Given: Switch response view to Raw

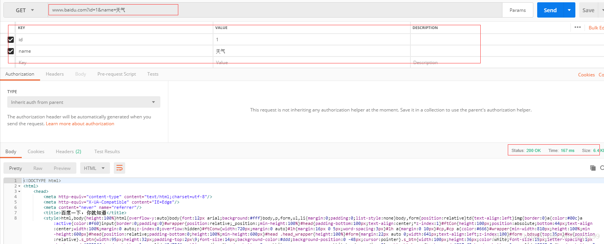Looking at the screenshot, I should tap(38, 168).
